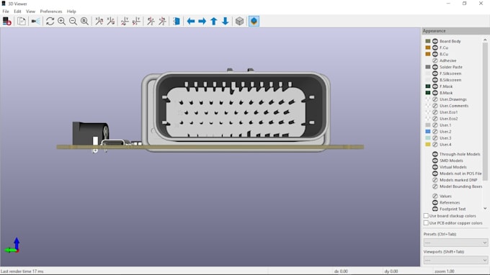Open the Presets dropdown

pyautogui.click(x=455, y=243)
